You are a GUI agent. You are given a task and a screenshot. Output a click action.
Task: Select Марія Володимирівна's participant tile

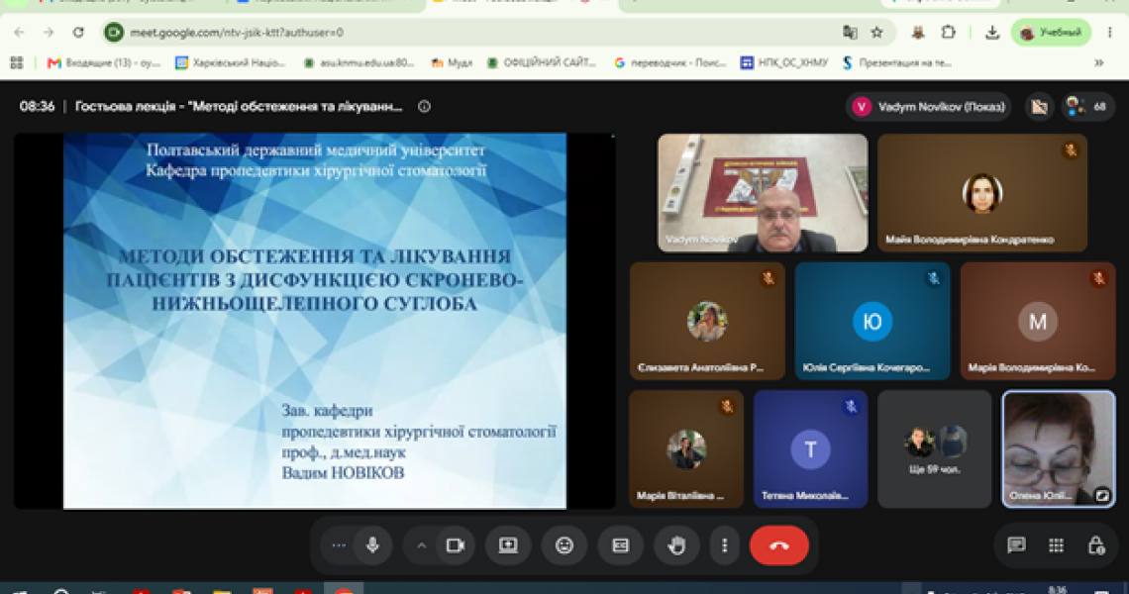pos(1038,321)
